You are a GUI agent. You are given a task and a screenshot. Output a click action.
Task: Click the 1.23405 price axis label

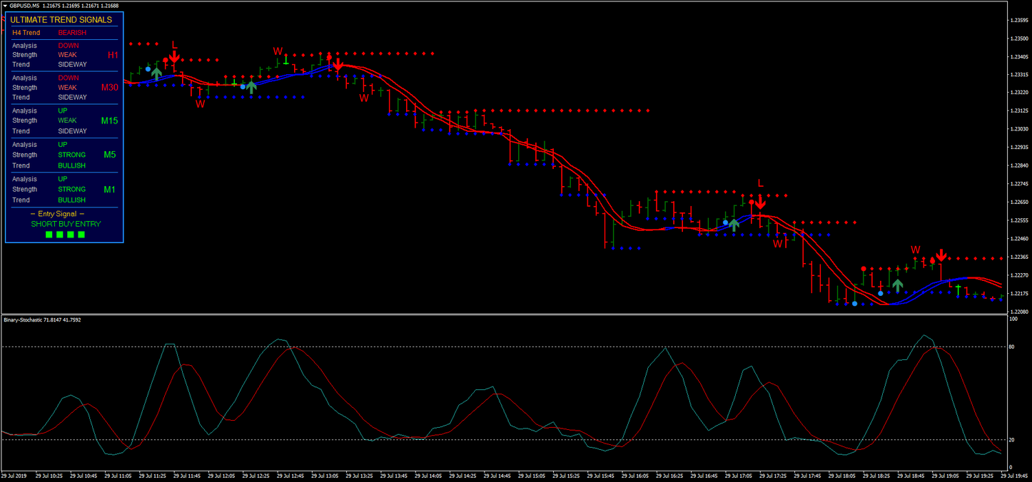pyautogui.click(x=1019, y=56)
